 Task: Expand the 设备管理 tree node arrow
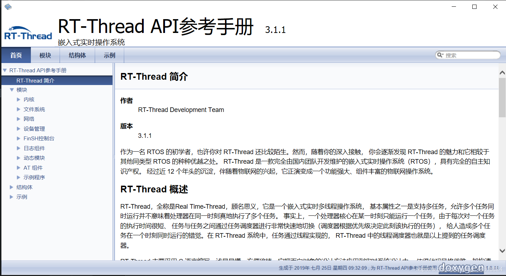(19, 129)
